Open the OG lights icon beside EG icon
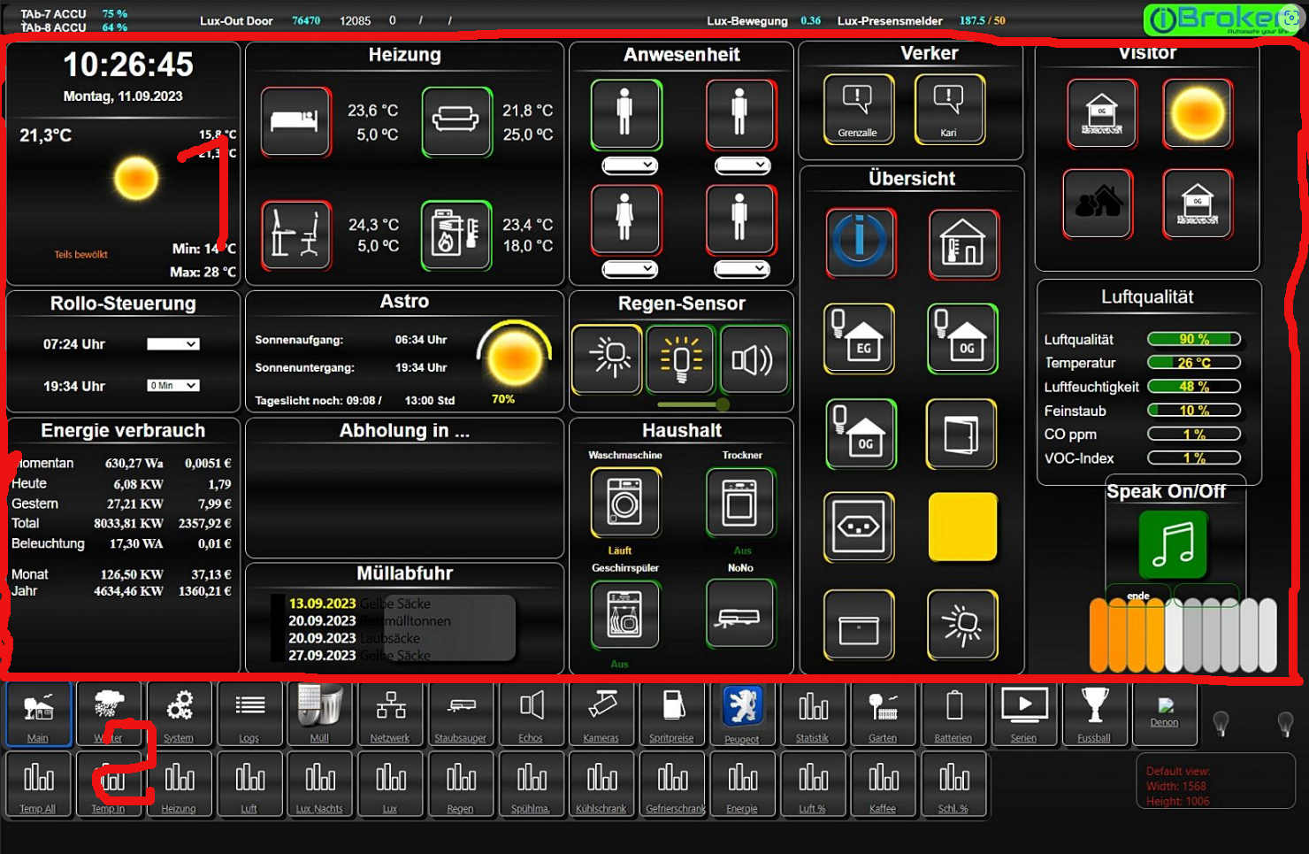 963,338
